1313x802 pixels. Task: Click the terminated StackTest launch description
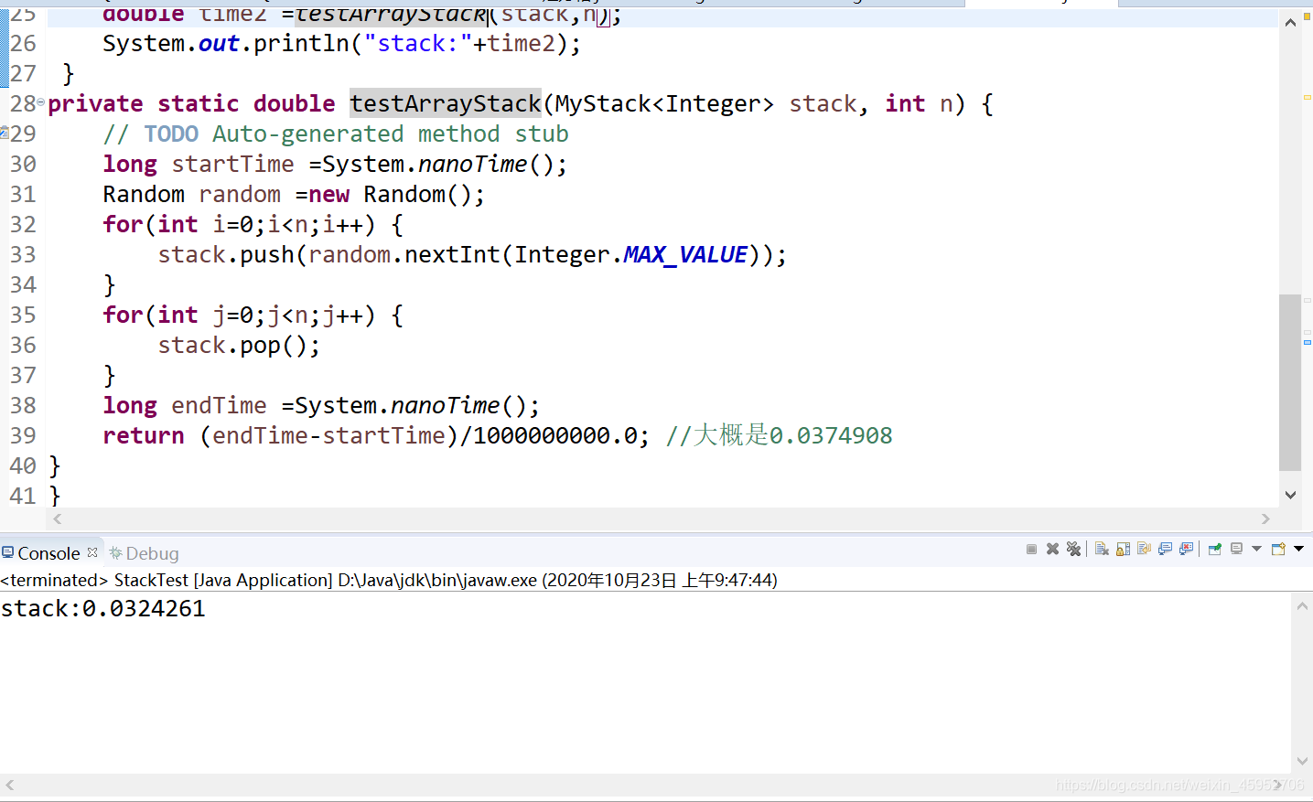pyautogui.click(x=389, y=580)
